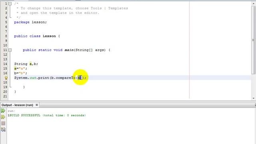This screenshot has width=256, height=144.
Task: Open the Output settings wrench icon
Action: (x=3, y=130)
